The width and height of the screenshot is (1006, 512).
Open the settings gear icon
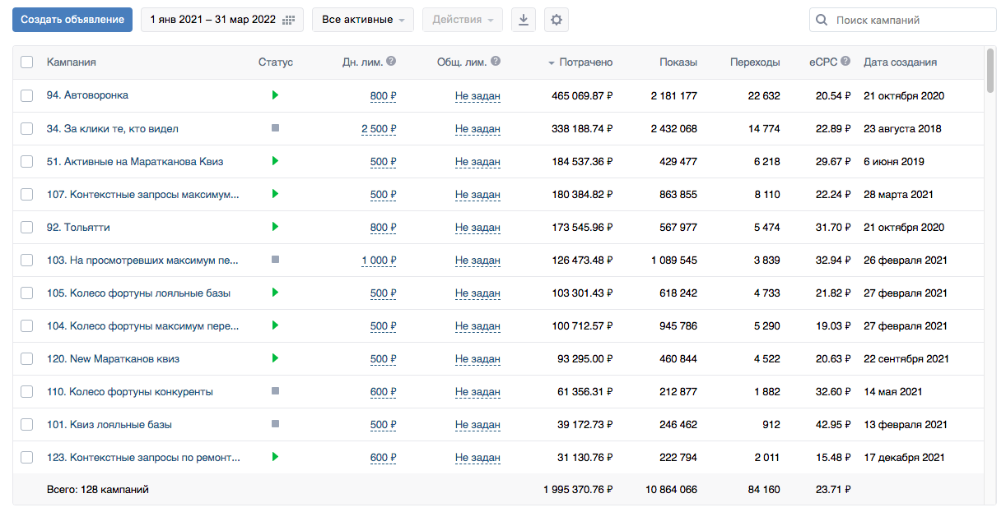[557, 20]
